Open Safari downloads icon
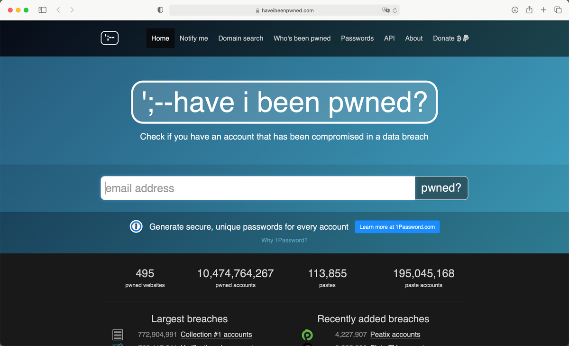 coord(515,10)
